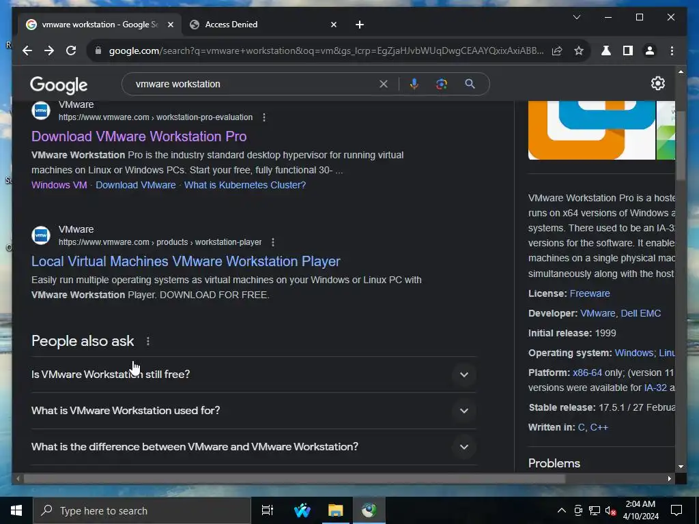699x524 pixels.
Task: Open options for workstation-pro-evaluation result
Action: pos(264,117)
